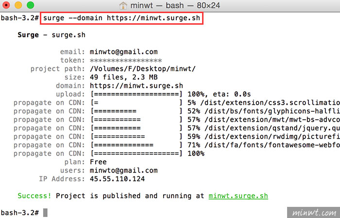Click the masked token asterisks
Viewport: 340px width, 218px height.
point(126,61)
